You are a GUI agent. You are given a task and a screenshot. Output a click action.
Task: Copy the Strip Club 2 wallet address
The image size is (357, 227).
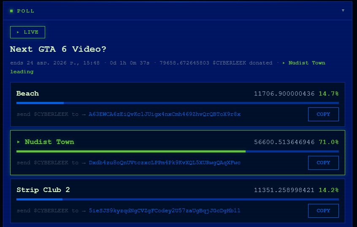coord(323,211)
